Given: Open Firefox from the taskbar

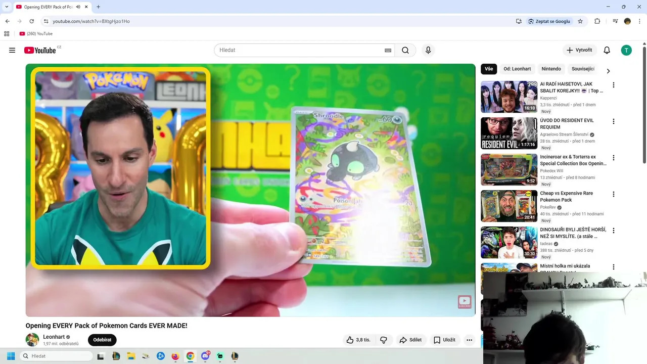Looking at the screenshot, I should [175, 356].
